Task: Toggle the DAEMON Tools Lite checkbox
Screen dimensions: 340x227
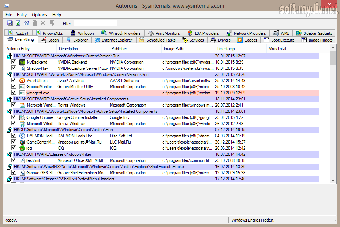Action: pyautogui.click(x=14, y=136)
